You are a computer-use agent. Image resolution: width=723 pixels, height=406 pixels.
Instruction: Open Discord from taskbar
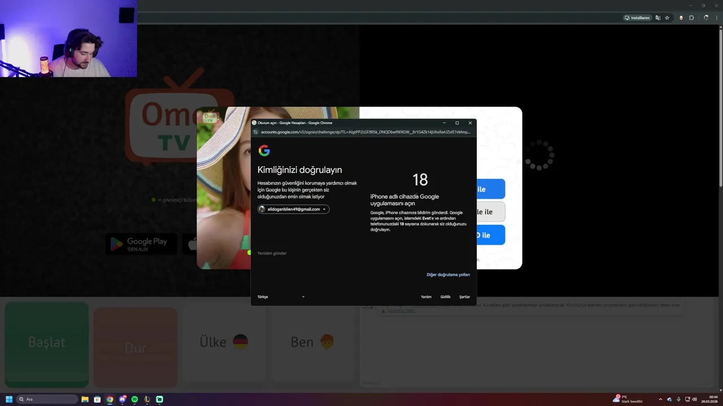click(x=122, y=399)
